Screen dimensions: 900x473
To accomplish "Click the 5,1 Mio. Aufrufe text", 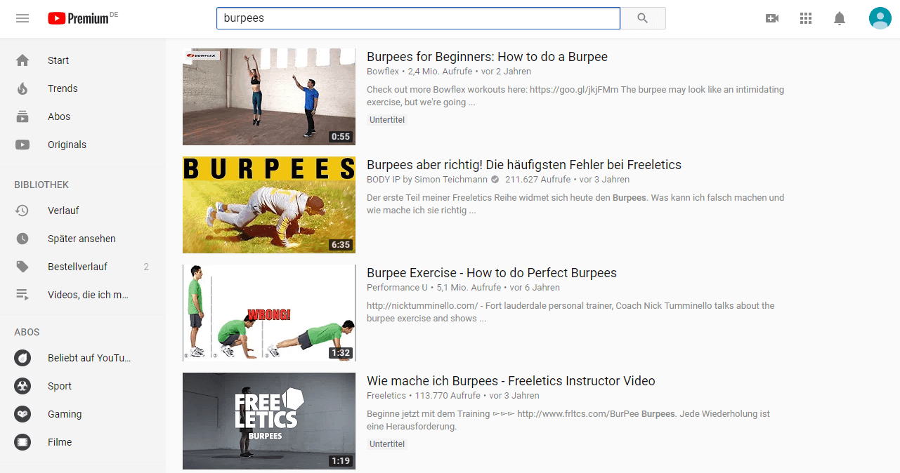I will 469,288.
